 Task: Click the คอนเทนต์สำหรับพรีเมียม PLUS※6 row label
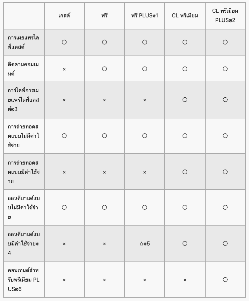[x=23, y=280]
